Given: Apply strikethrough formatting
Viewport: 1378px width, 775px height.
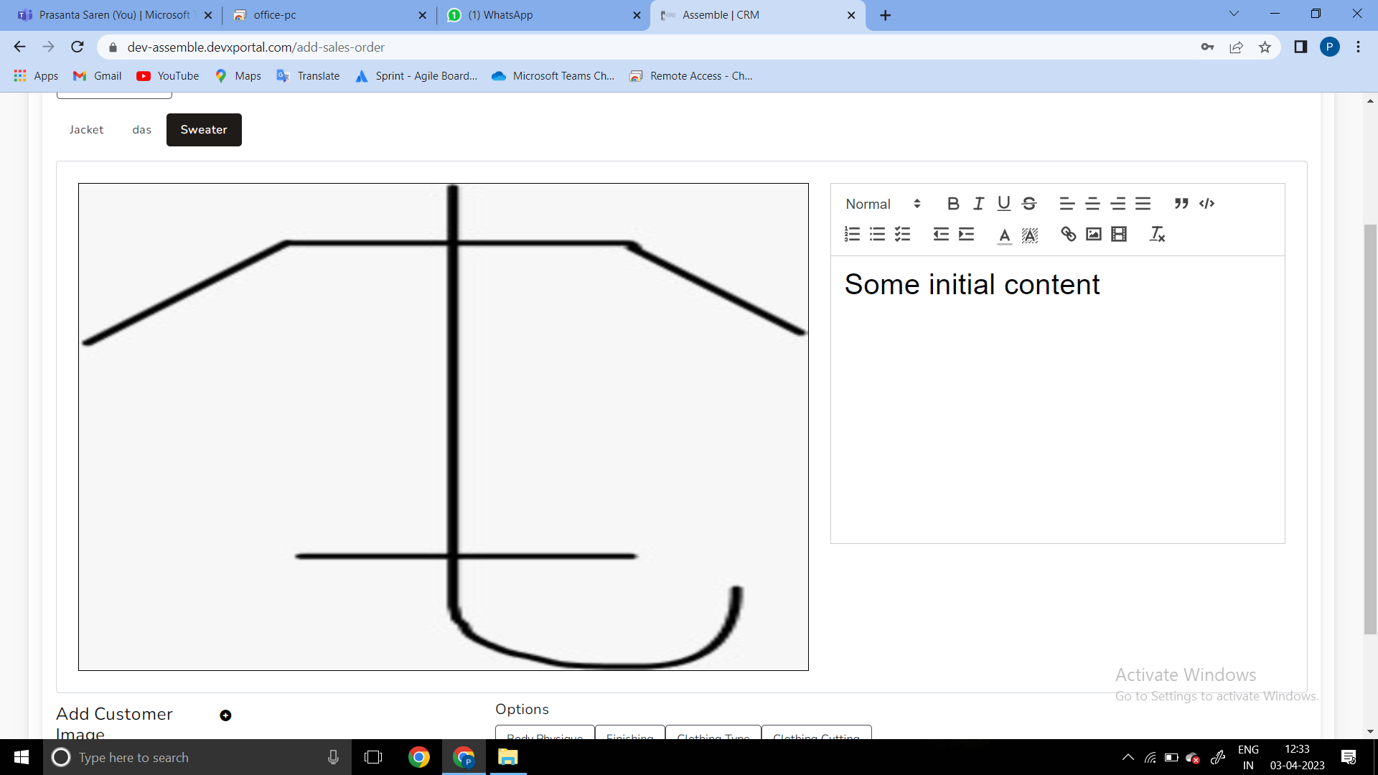Looking at the screenshot, I should [1029, 204].
